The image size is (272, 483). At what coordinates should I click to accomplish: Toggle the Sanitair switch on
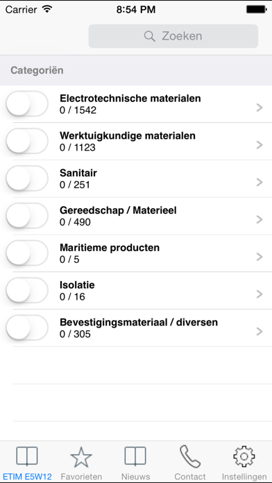click(x=27, y=178)
